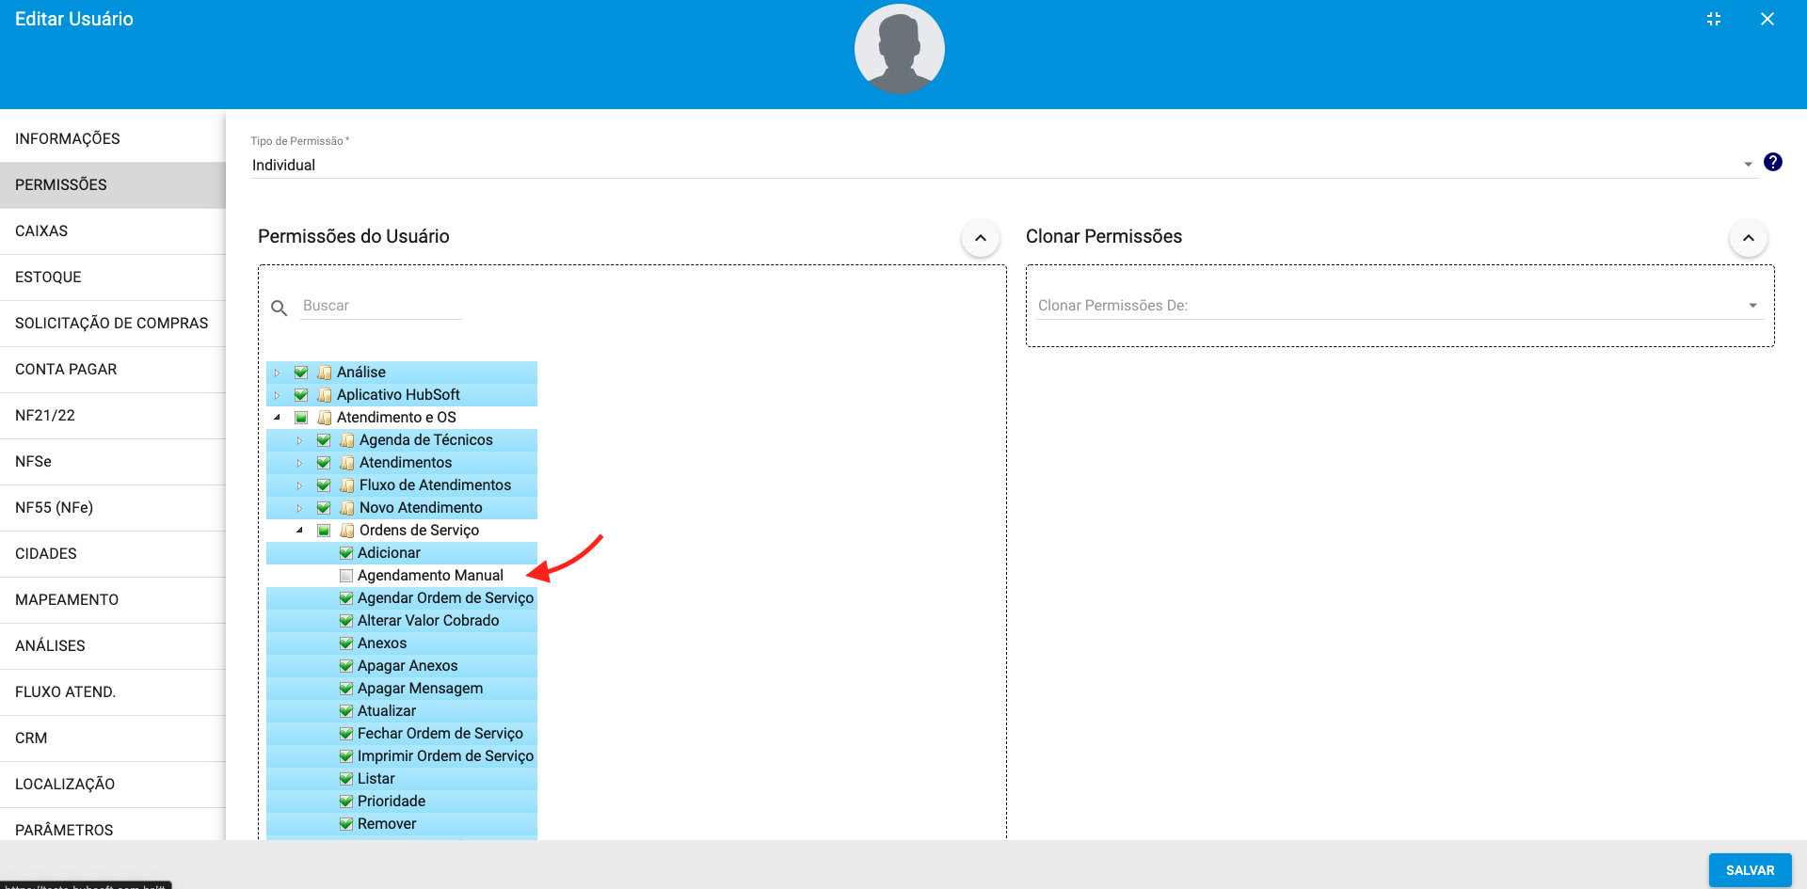Image resolution: width=1807 pixels, height=889 pixels.
Task: Open the CRM tab
Action: click(x=113, y=738)
